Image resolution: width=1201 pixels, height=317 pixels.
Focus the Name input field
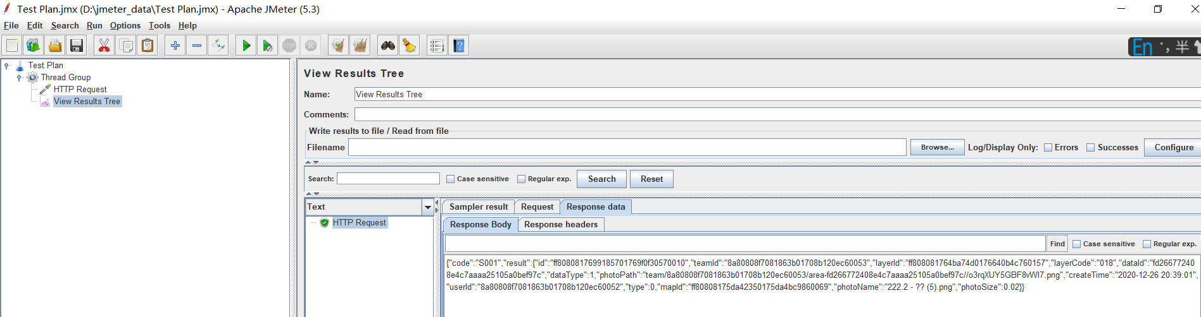point(777,95)
